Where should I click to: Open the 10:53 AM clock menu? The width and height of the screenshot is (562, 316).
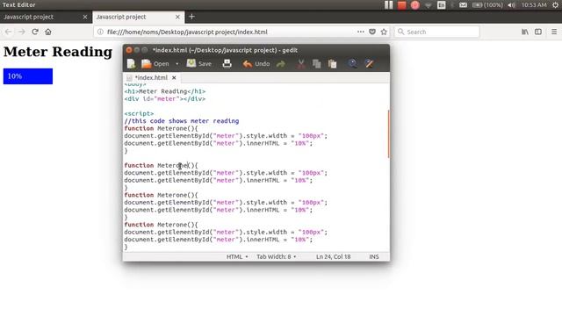pyautogui.click(x=534, y=5)
